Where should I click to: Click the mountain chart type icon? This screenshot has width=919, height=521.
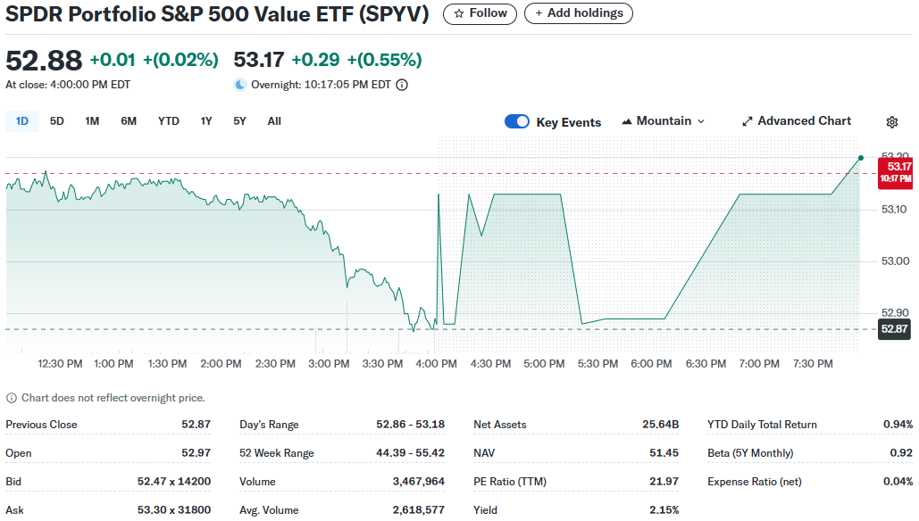pos(627,121)
